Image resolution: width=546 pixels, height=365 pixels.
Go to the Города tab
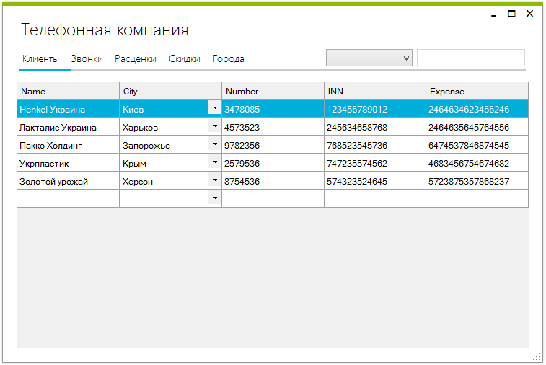click(229, 58)
